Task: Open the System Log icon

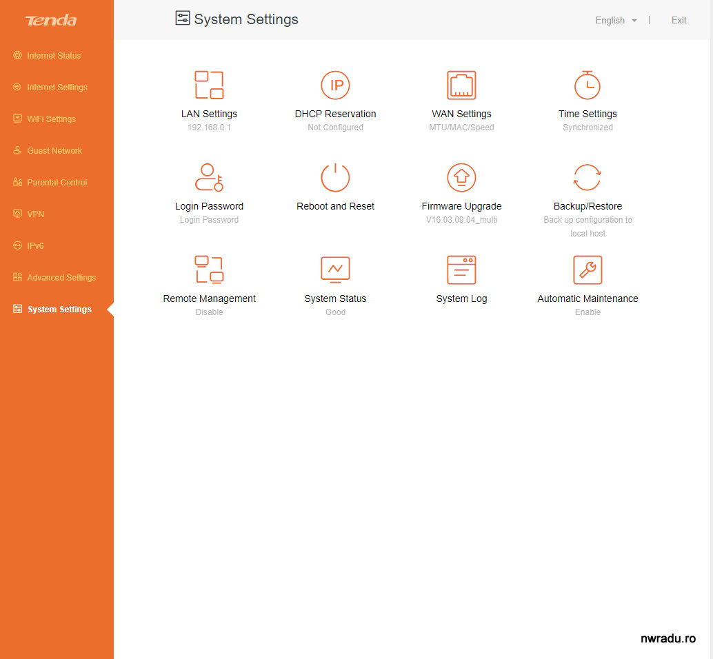Action: point(461,270)
